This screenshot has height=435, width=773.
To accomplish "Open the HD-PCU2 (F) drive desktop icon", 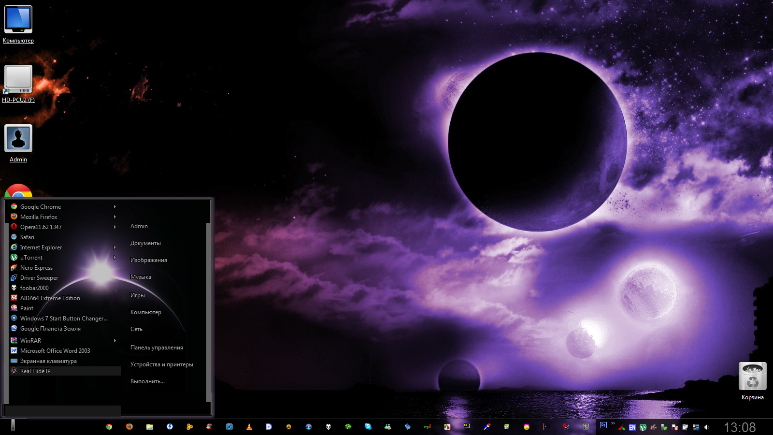I will (18, 80).
